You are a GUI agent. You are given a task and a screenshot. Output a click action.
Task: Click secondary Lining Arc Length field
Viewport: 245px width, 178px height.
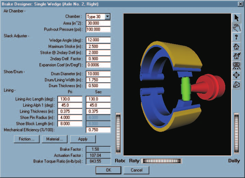(x=98, y=99)
